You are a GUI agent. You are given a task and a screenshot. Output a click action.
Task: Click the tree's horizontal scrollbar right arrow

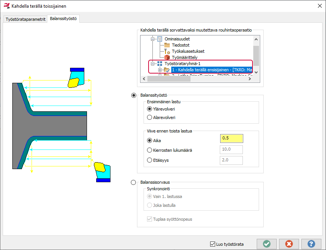(x=250, y=79)
